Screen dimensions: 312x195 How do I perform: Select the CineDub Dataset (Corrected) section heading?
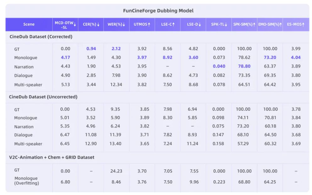tap(41, 37)
